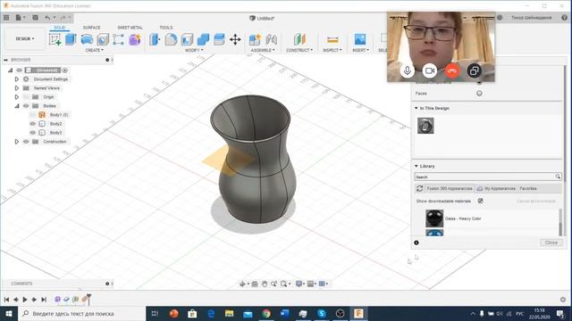Switch to the SURFACE tab
572x321 pixels.
pyautogui.click(x=91, y=28)
